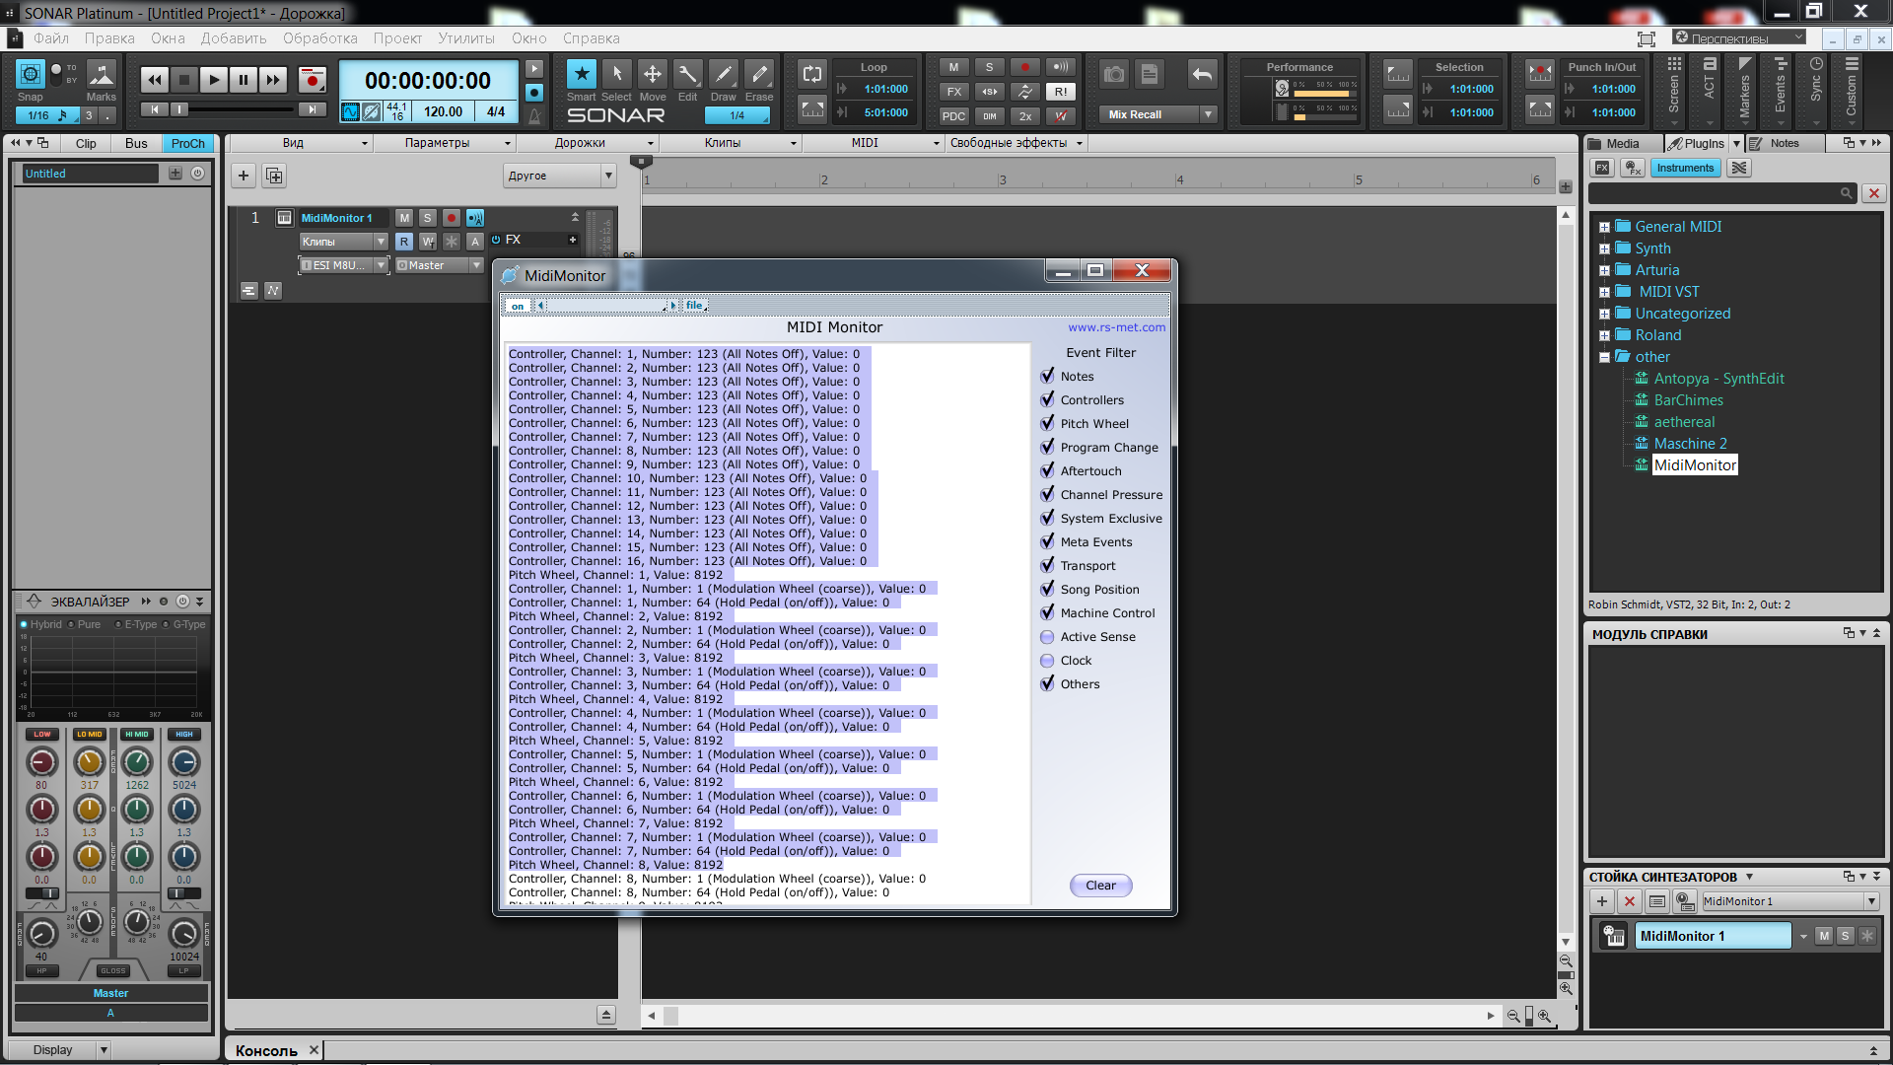Uncheck the System Exclusive filter
This screenshot has width=1893, height=1065.
pos(1047,518)
